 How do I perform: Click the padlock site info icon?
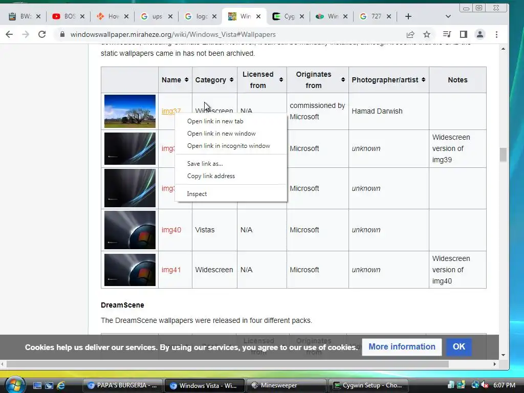click(x=62, y=34)
